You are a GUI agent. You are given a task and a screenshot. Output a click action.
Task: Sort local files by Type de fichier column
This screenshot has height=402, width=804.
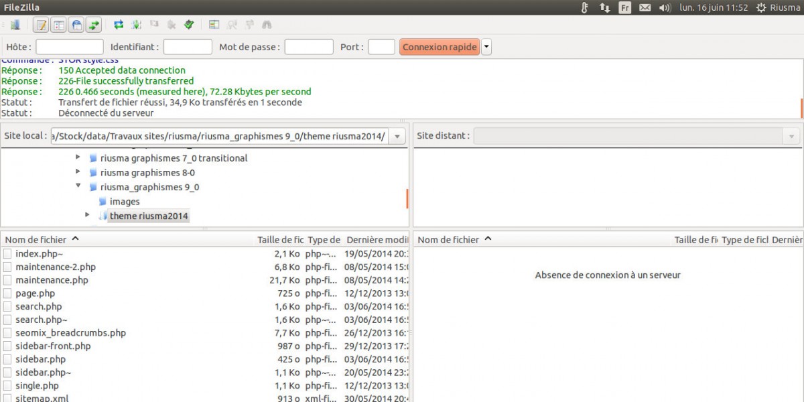[x=324, y=239]
